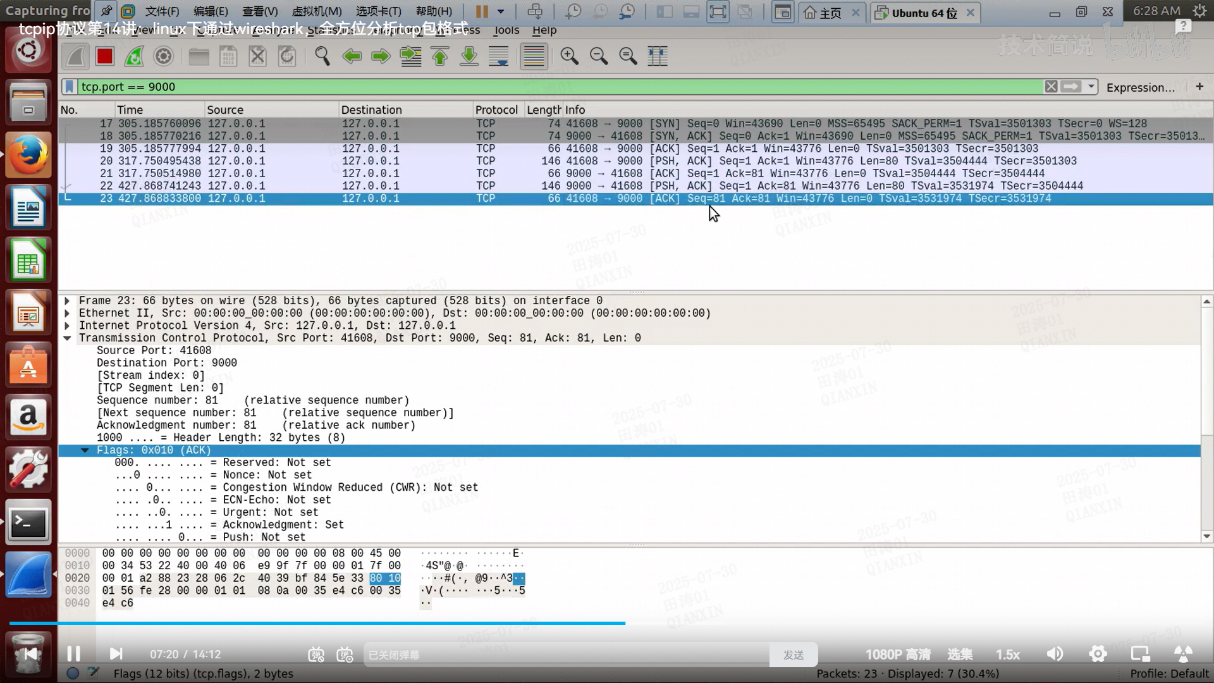Click the find packet magnifier icon
1214x683 pixels.
pyautogui.click(x=322, y=57)
